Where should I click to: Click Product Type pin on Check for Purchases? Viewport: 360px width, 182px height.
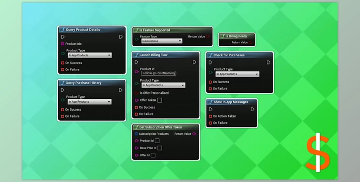coord(211,72)
